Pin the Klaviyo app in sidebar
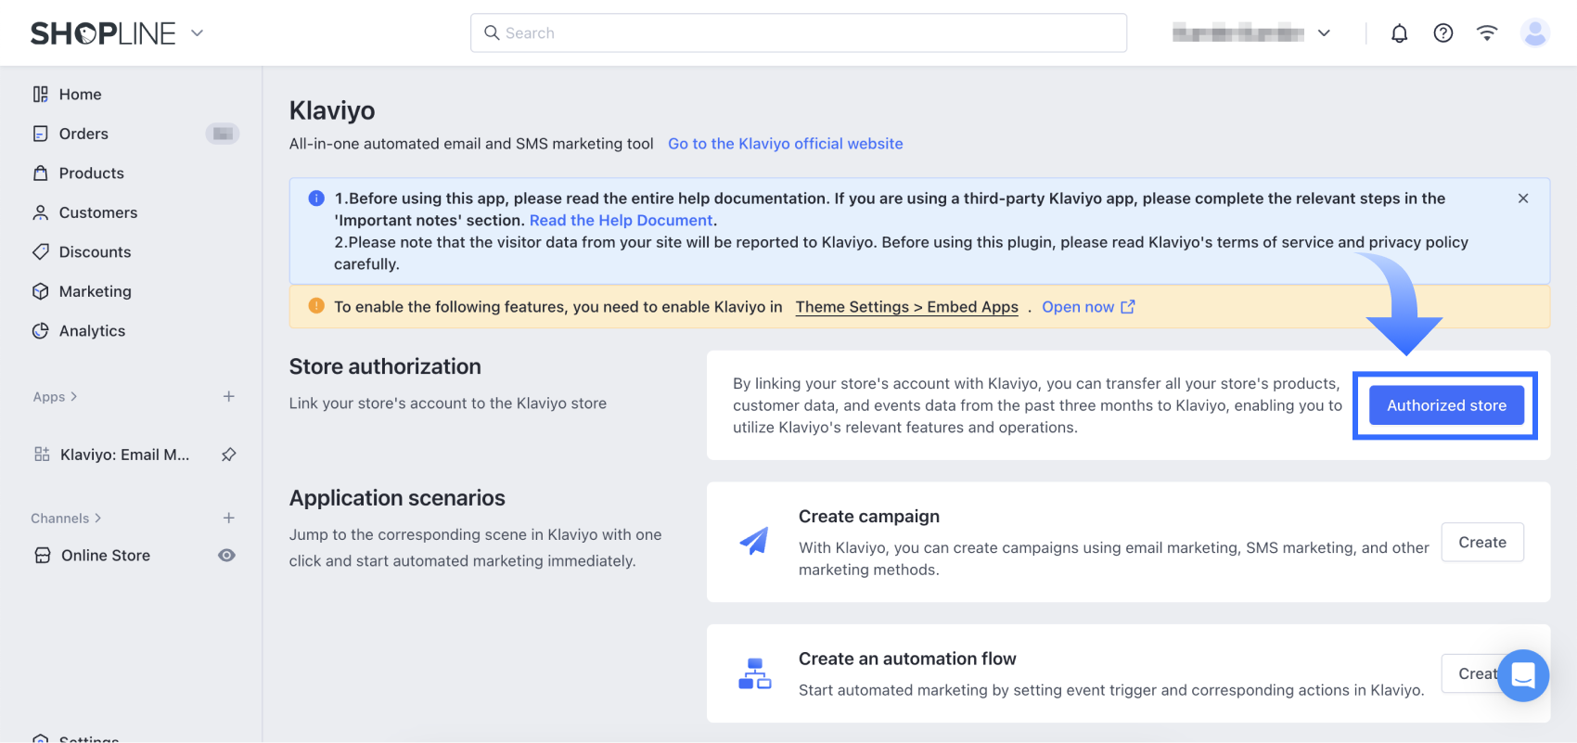This screenshot has height=743, width=1577. click(228, 455)
